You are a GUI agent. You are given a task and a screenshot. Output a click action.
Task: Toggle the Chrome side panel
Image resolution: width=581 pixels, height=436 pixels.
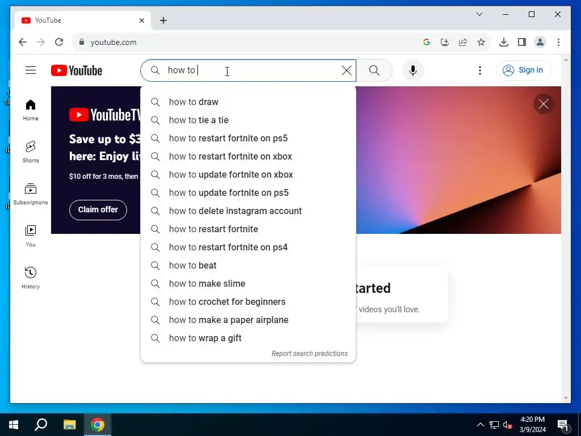522,42
